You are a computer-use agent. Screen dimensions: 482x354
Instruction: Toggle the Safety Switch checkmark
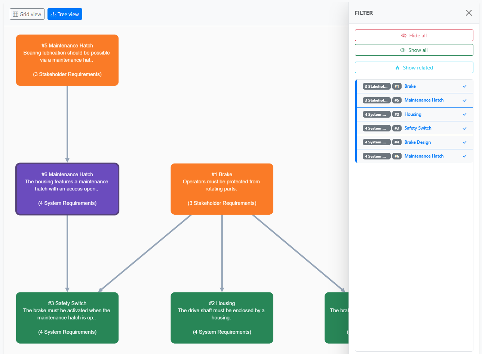click(x=465, y=128)
